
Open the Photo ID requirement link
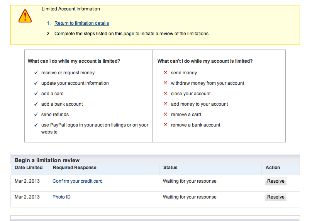tap(61, 197)
